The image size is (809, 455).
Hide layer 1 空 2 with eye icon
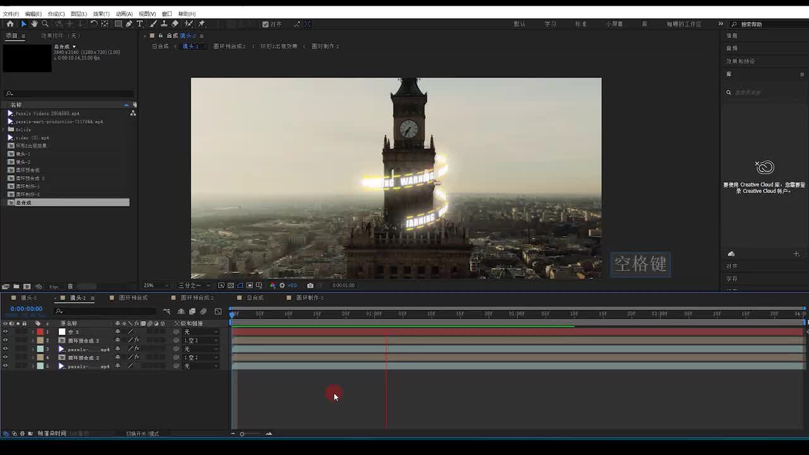[x=5, y=332]
